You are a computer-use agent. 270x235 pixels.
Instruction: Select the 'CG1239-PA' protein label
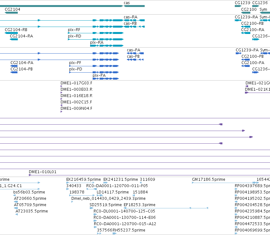[x=247, y=50]
